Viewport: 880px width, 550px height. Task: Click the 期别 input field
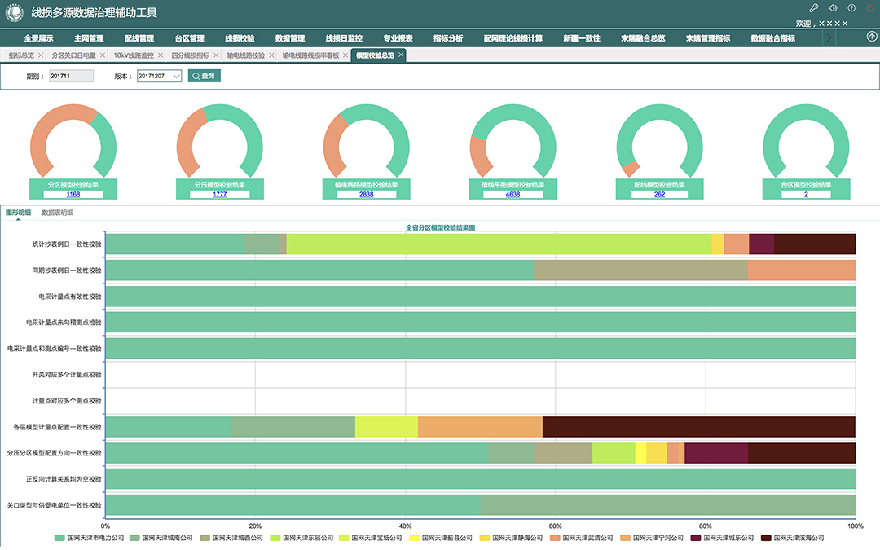coord(71,77)
